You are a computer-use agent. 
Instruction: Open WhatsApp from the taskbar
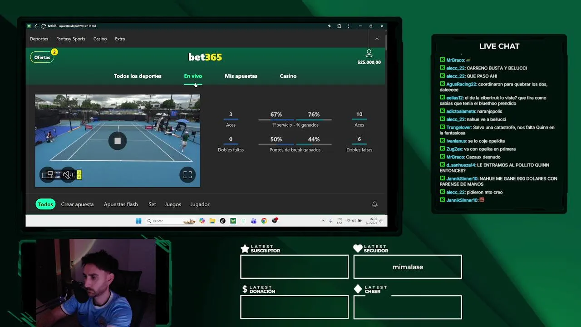(x=243, y=221)
